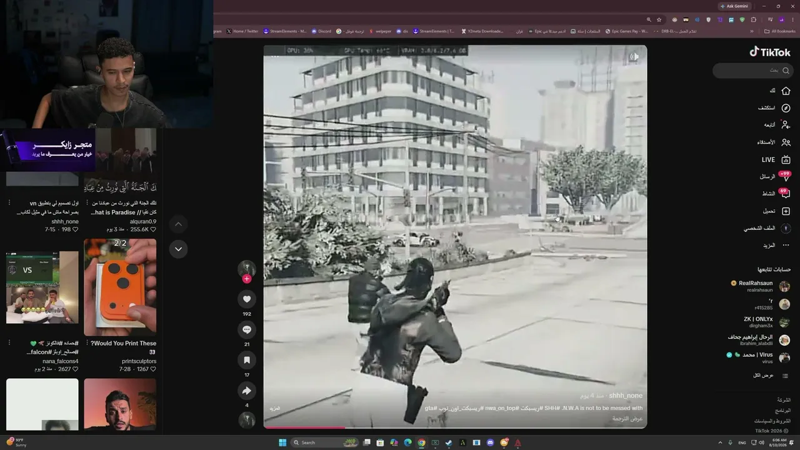Click the Upload plus icon
Screen dimensions: 800x450
786,211
